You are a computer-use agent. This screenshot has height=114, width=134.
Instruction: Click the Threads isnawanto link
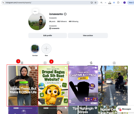(54, 28)
